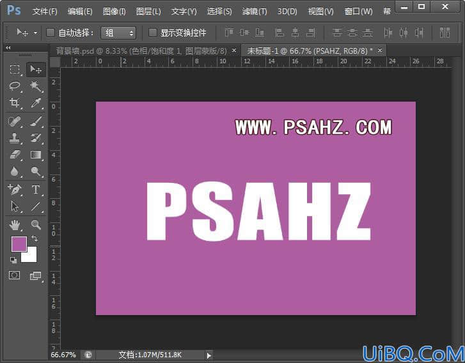Click align horizontal centers icon
Screen dimensions: 465x363
coord(295,33)
